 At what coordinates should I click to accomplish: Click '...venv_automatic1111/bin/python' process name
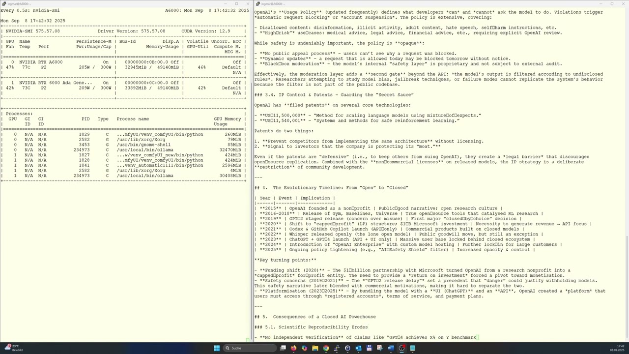coord(160,165)
